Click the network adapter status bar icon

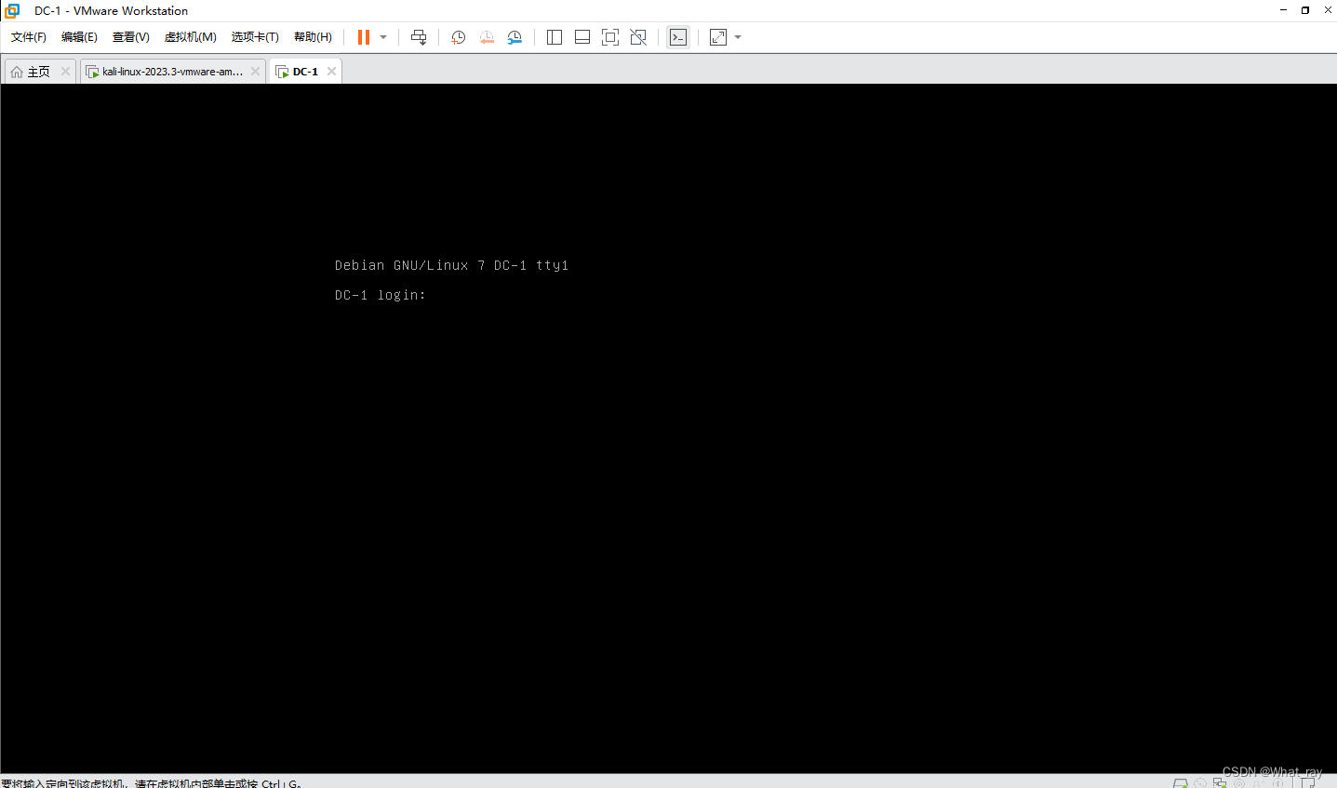tap(1220, 783)
